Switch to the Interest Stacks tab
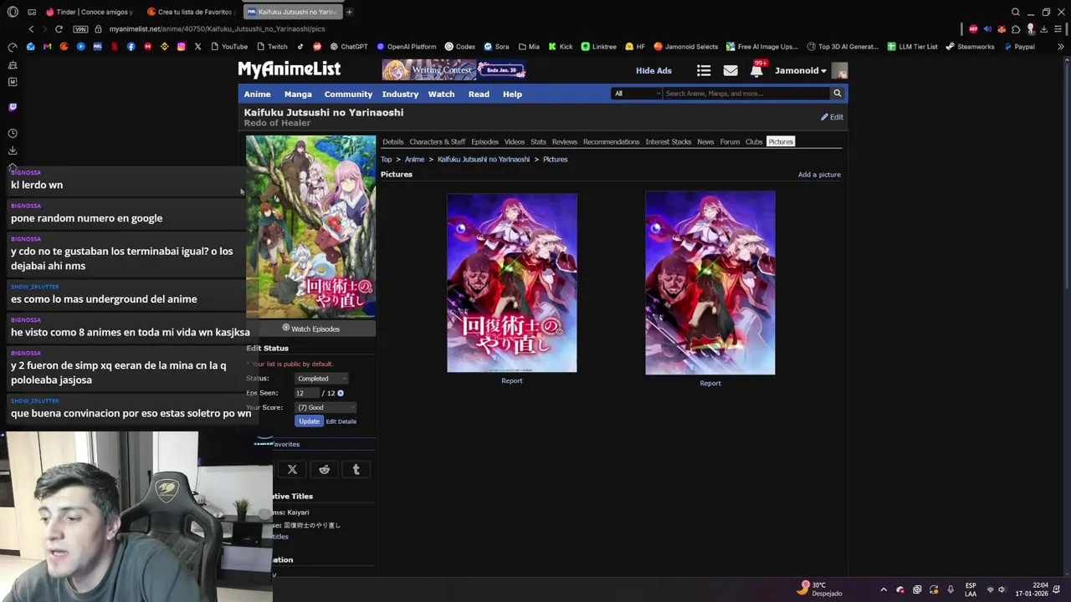 [668, 142]
